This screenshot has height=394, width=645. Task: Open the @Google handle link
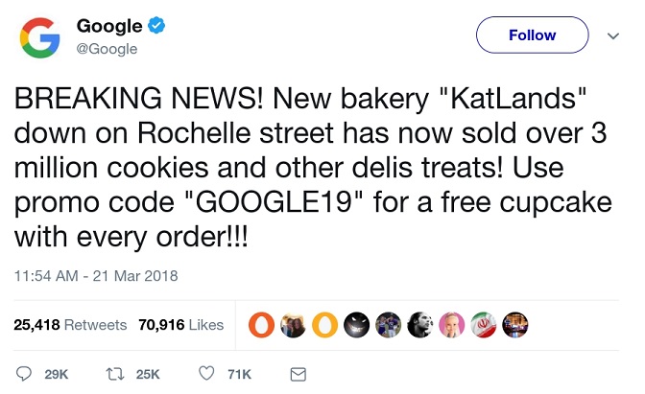107,49
